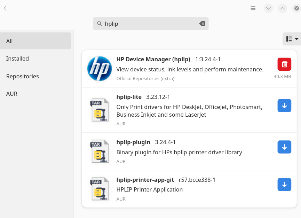This screenshot has height=218, width=301.
Task: Open the hamburger menu
Action: click(x=253, y=8)
